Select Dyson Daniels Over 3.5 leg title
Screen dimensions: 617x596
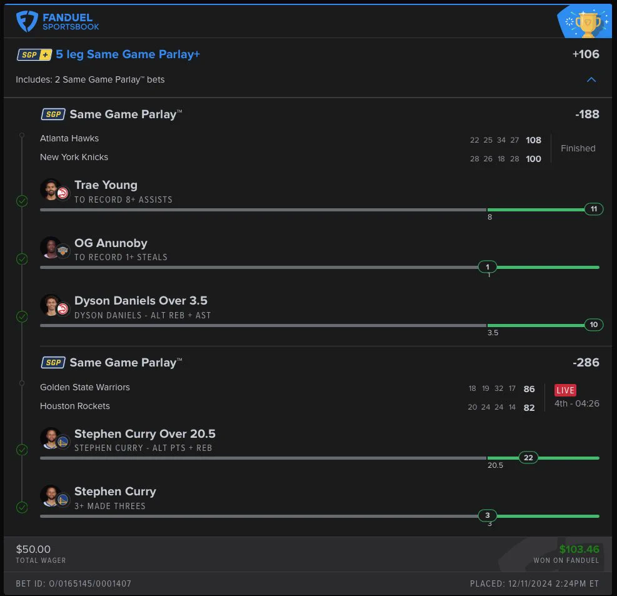click(141, 301)
